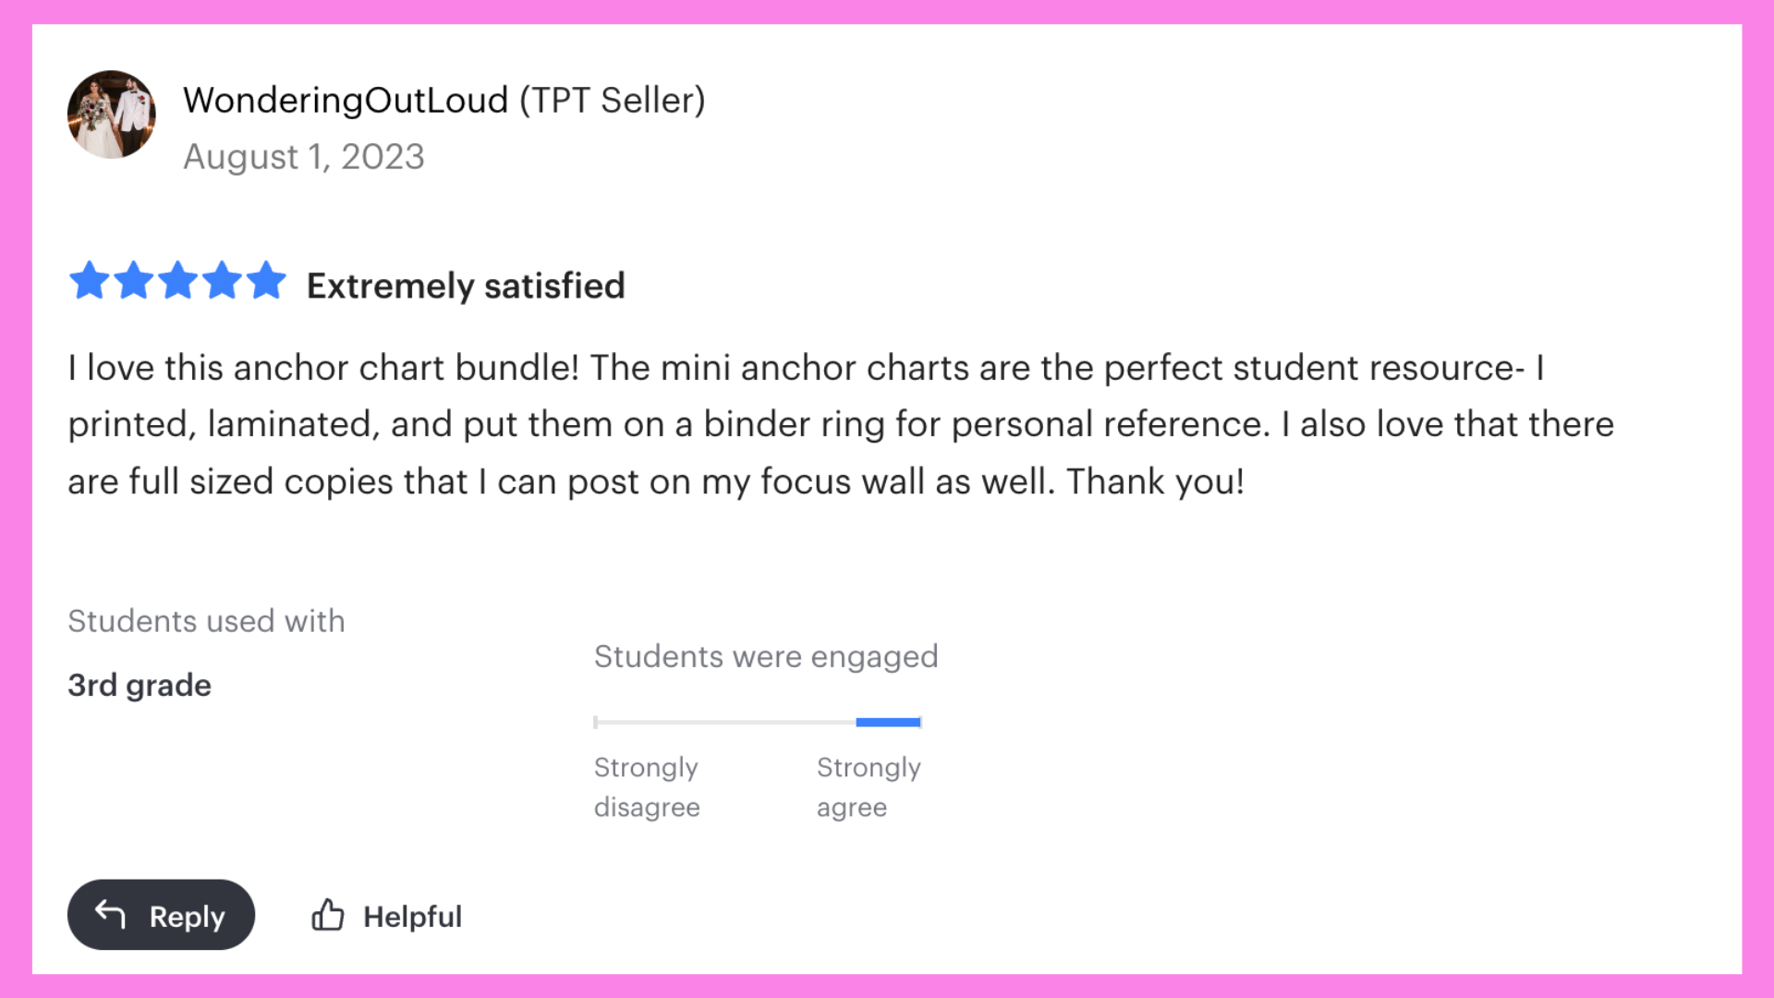Click the thumbs-up icon beside Helpful
This screenshot has width=1774, height=998.
328,915
